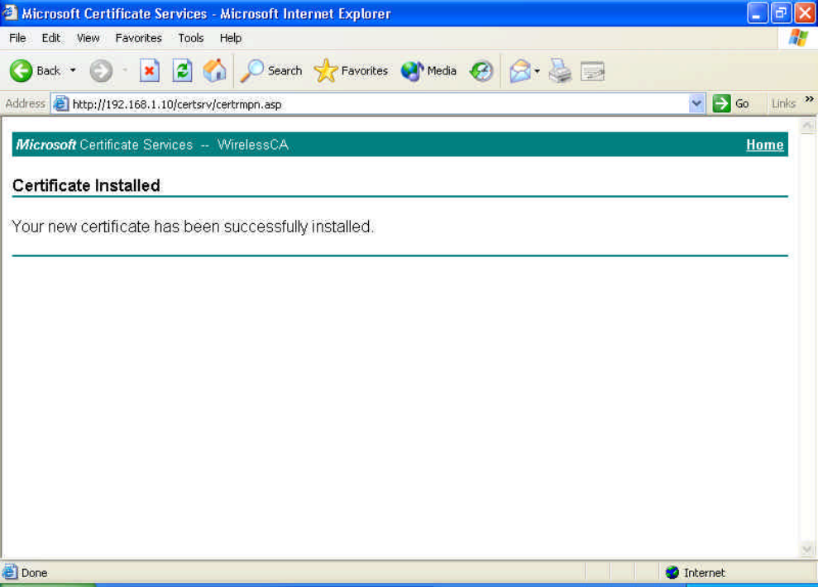
Task: Click the greyed Forward arrow button
Action: [101, 71]
